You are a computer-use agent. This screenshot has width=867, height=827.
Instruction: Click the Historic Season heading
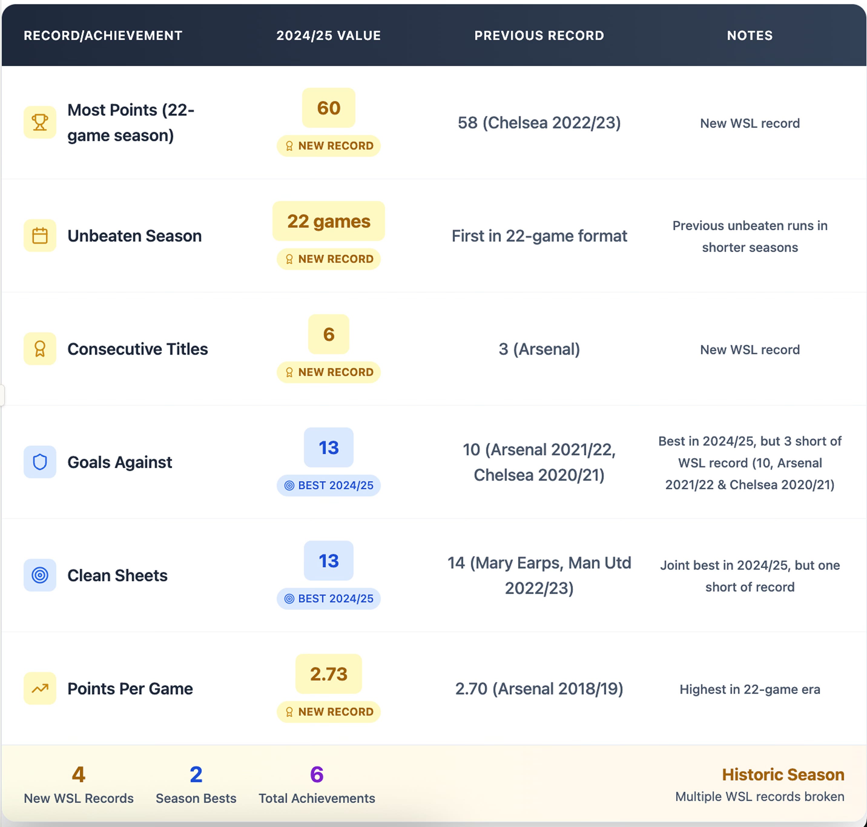pos(783,775)
